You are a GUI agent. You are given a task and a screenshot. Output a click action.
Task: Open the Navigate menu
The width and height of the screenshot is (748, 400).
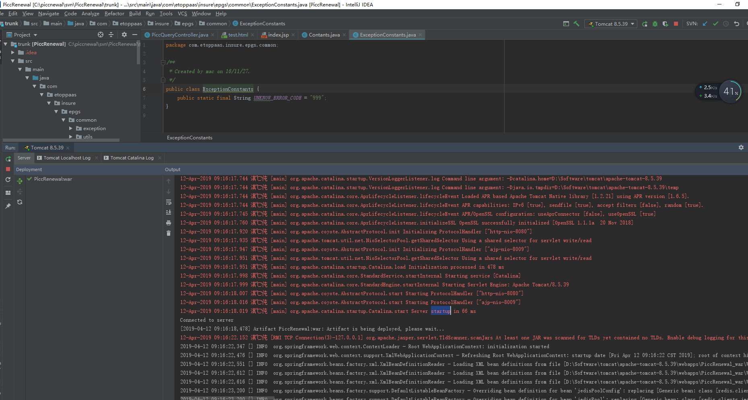click(x=49, y=13)
